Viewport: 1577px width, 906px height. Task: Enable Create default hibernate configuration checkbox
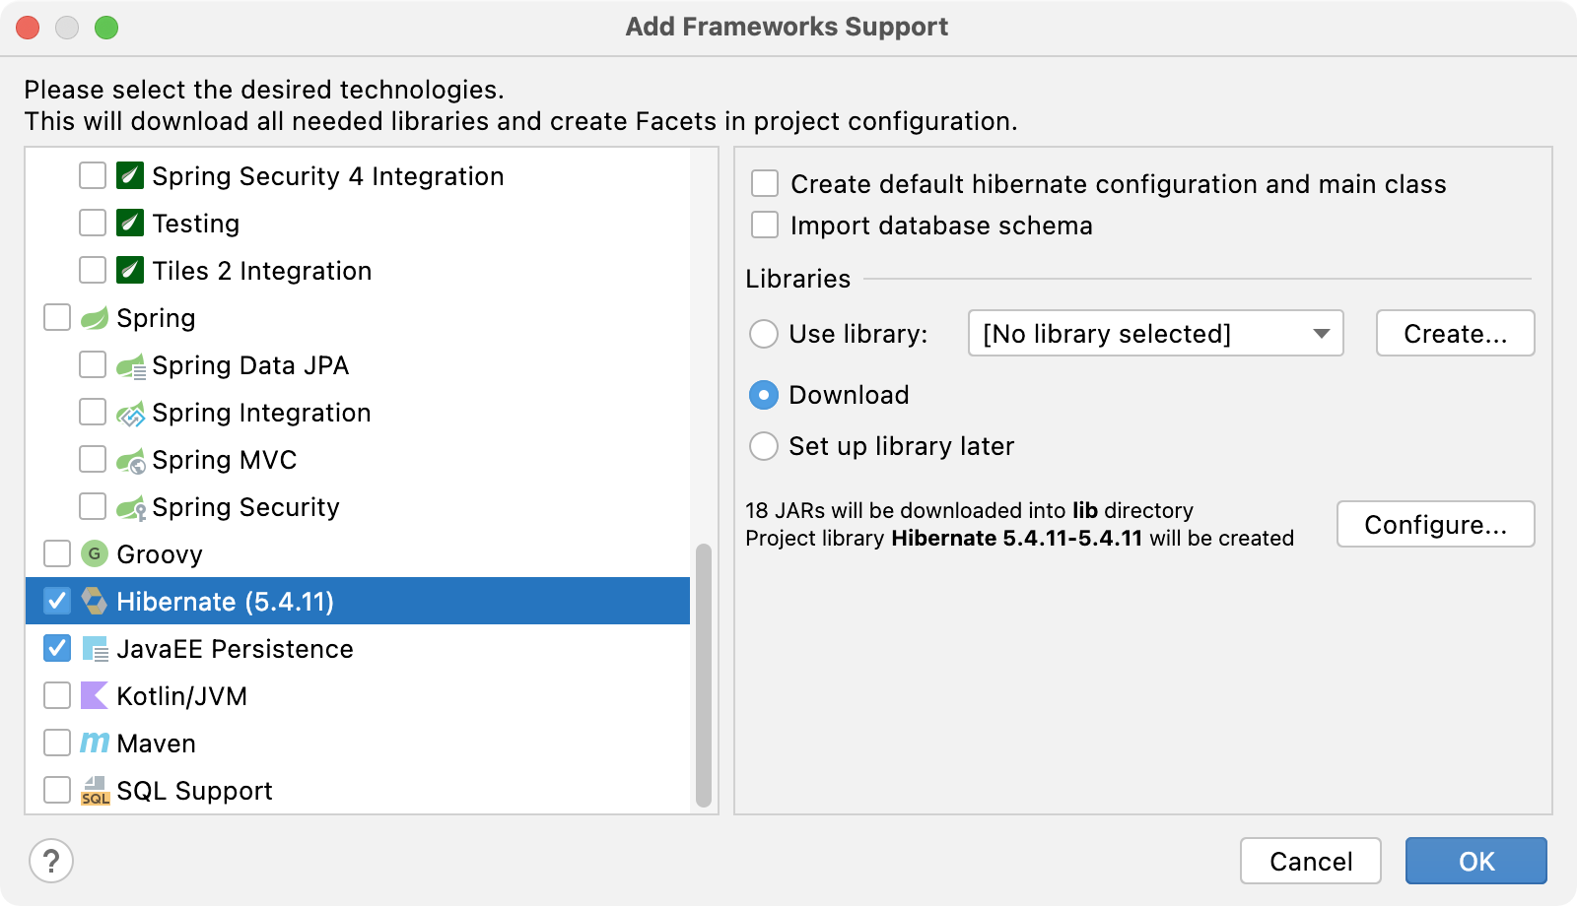click(x=765, y=183)
